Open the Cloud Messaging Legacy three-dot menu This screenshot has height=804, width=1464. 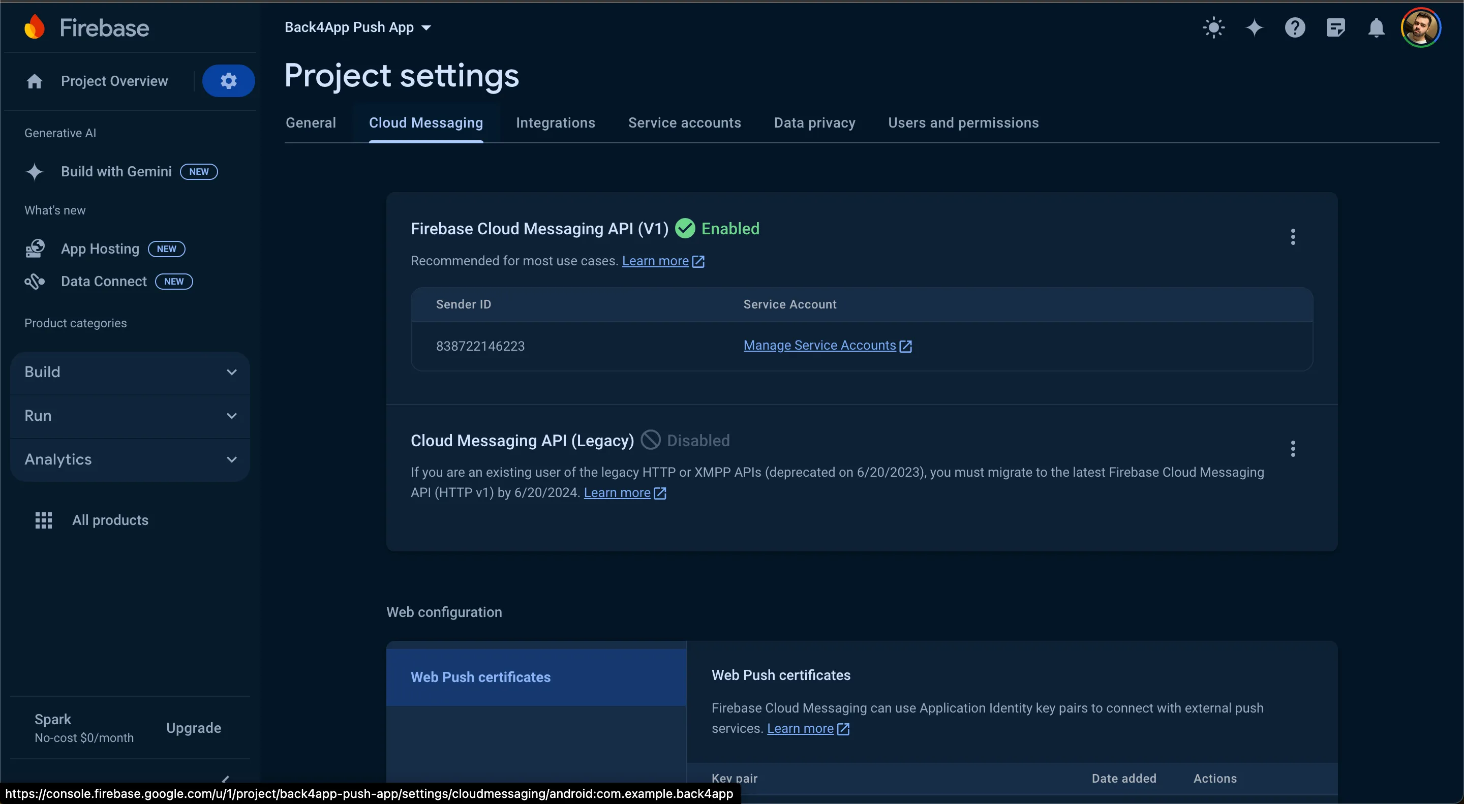[1293, 449]
